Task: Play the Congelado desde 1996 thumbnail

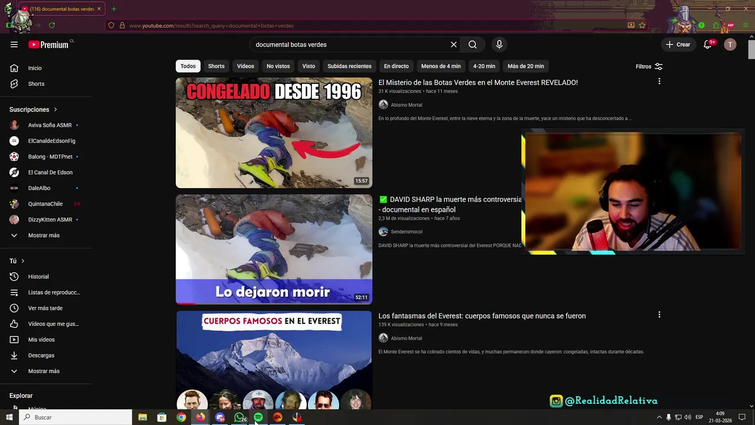Action: pos(274,133)
